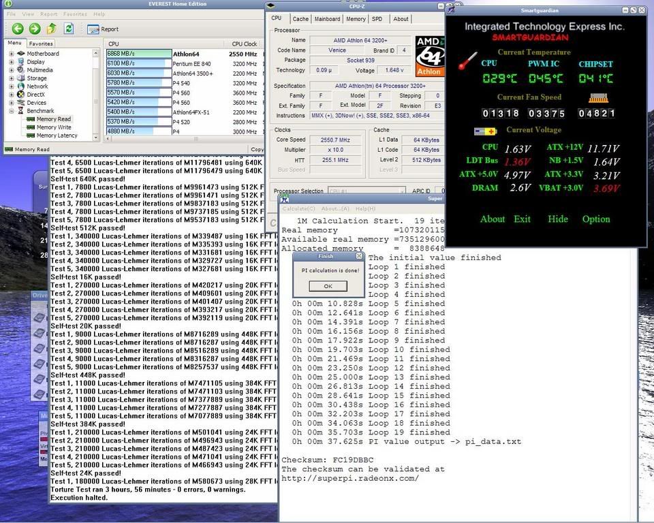Screen dimensions: 654x523
Task: Click the superpi.radeonx.com URL text
Action: click(x=350, y=478)
